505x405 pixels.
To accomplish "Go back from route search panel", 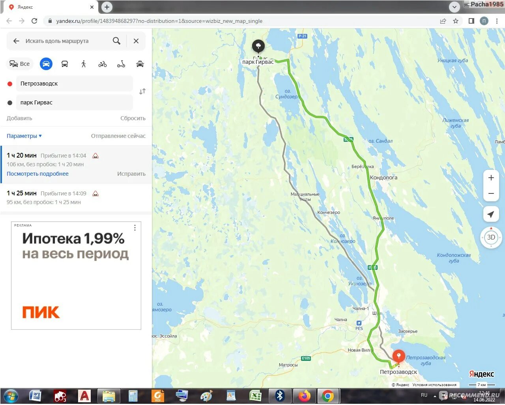I will tap(16, 41).
